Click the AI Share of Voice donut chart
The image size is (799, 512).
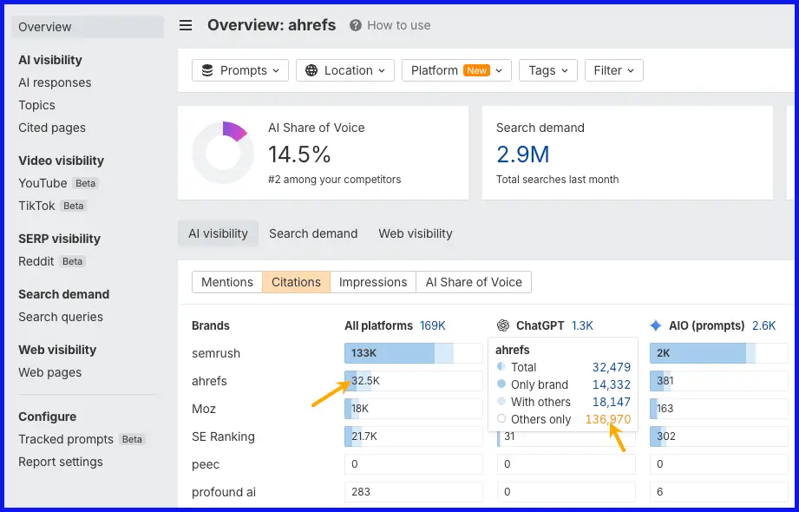[x=223, y=153]
